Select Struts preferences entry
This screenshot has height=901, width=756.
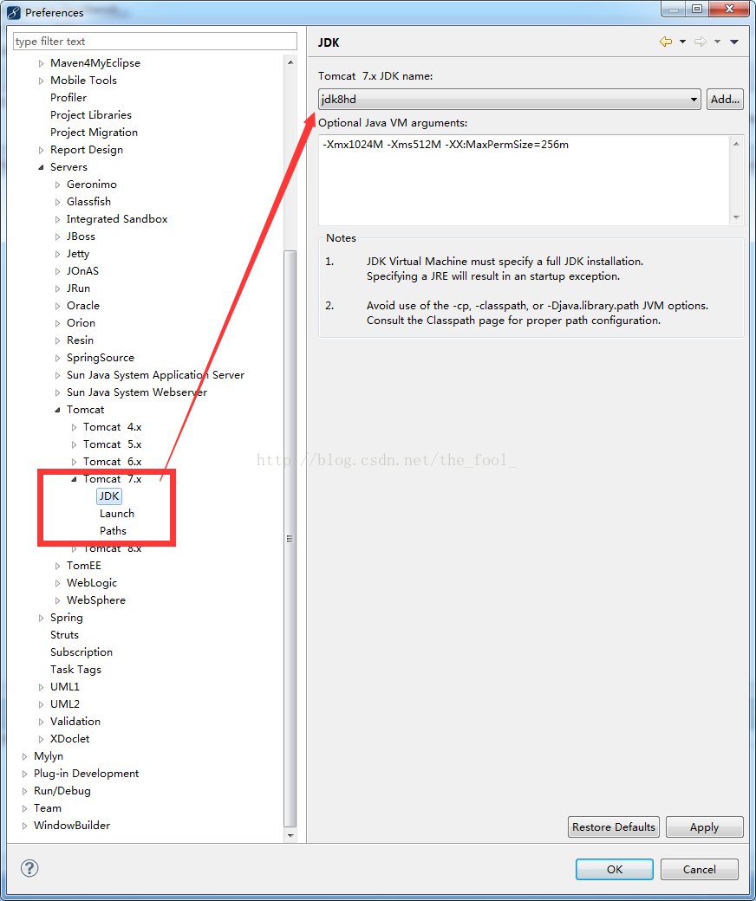64,635
